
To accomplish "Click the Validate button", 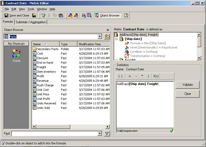I will coord(187,85).
